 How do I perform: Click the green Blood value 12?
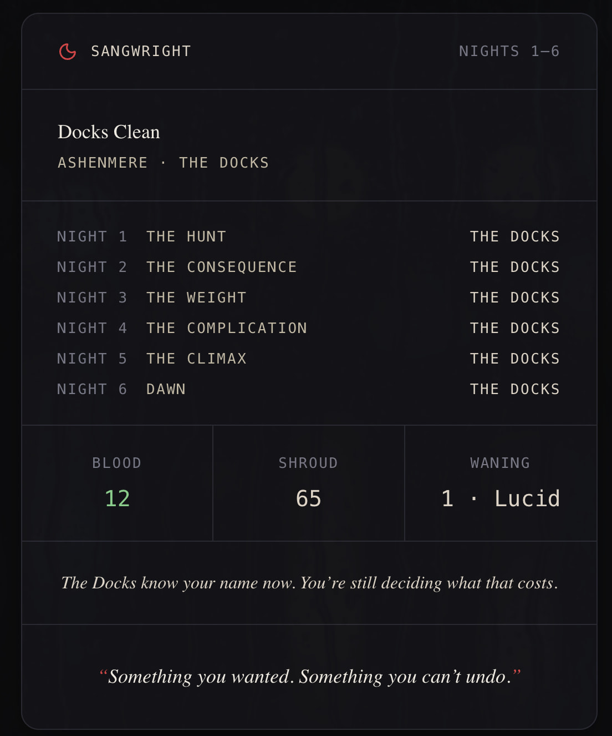coord(117,498)
